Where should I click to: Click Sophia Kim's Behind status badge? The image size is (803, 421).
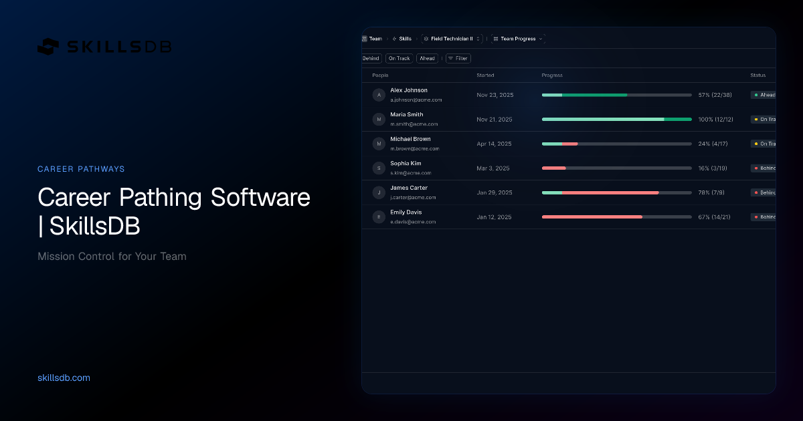click(x=764, y=168)
